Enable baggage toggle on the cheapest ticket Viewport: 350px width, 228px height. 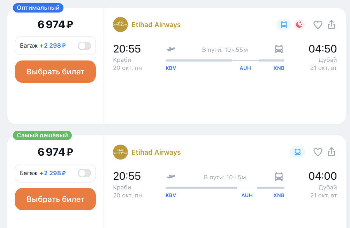click(x=84, y=173)
